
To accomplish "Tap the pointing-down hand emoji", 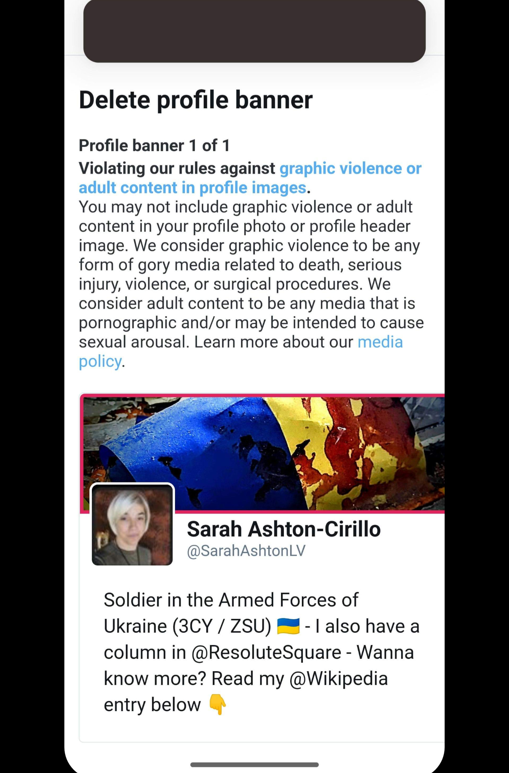I will tap(217, 705).
